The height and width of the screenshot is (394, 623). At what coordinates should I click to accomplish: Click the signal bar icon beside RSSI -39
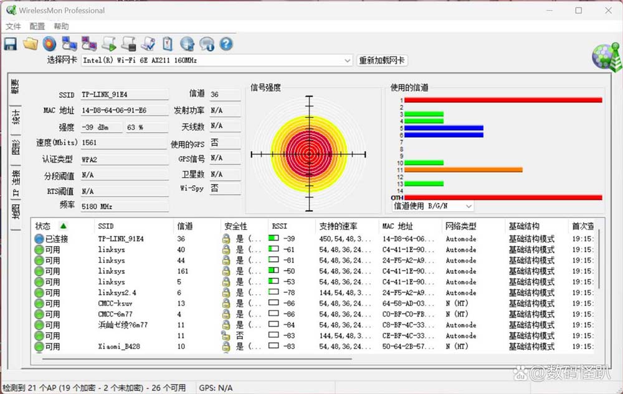273,238
